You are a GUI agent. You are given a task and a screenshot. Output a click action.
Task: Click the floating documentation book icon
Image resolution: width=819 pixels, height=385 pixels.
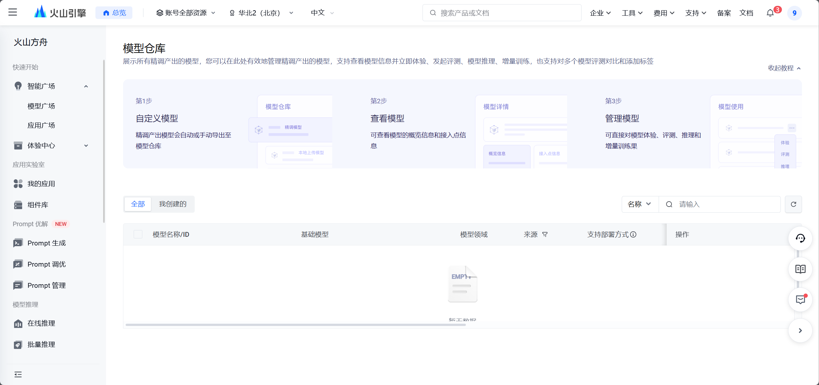point(800,269)
